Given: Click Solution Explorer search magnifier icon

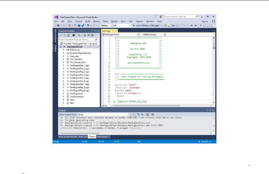Looking at the screenshot, I should coord(96,39).
